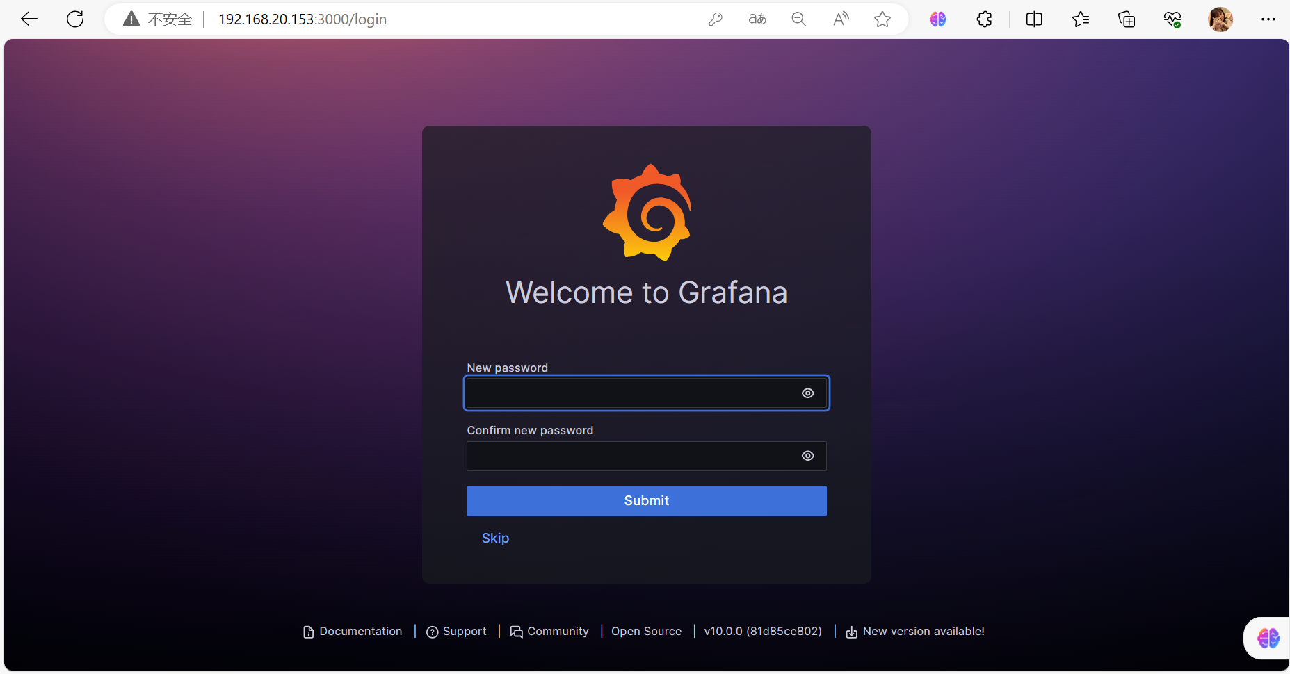Open the Support footer link
Viewport: 1290px width, 674px height.
[456, 632]
